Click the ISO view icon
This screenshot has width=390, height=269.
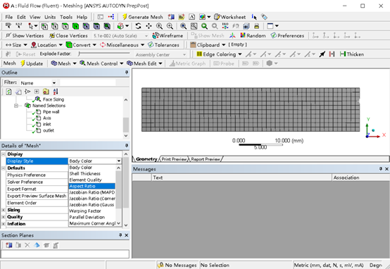point(225,26)
